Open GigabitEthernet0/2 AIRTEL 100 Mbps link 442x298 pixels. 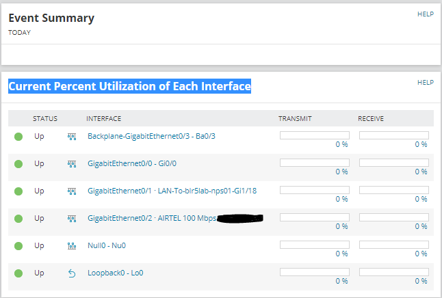152,218
